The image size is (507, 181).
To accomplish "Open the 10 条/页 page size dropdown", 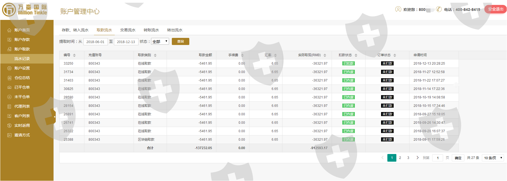I will tap(493, 158).
